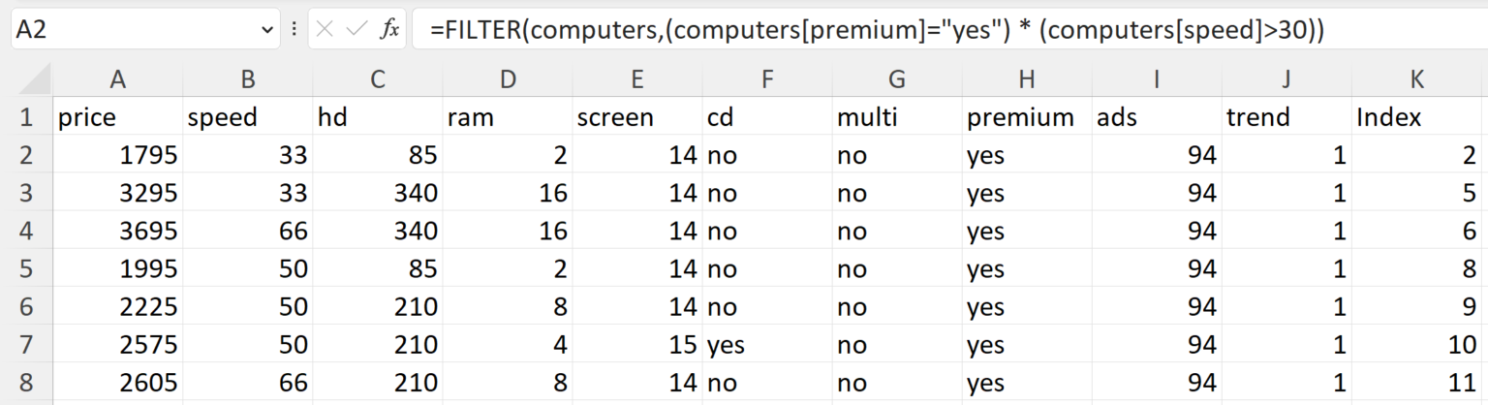Click the Insert Function fx icon
The width and height of the screenshot is (1488, 405).
(388, 30)
